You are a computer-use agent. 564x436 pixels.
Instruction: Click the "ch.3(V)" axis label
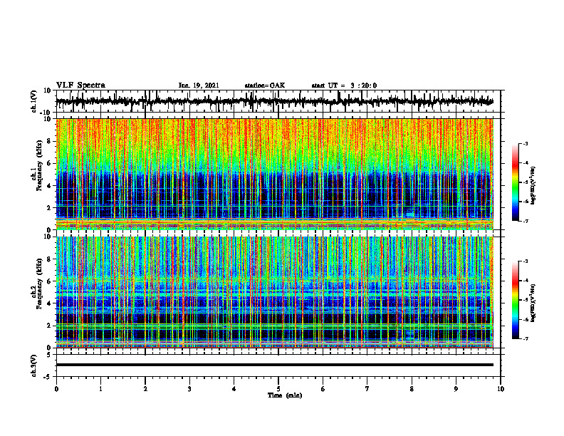click(33, 365)
